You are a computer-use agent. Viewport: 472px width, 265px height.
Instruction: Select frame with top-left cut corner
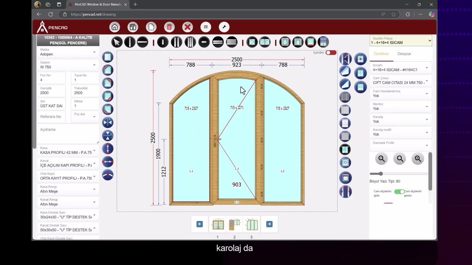point(108,70)
